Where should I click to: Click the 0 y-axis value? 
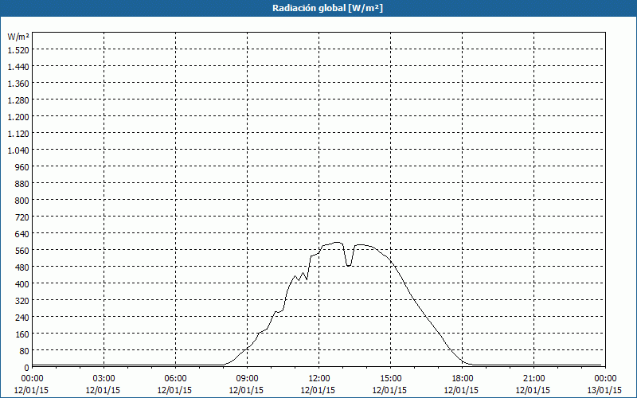(27, 368)
